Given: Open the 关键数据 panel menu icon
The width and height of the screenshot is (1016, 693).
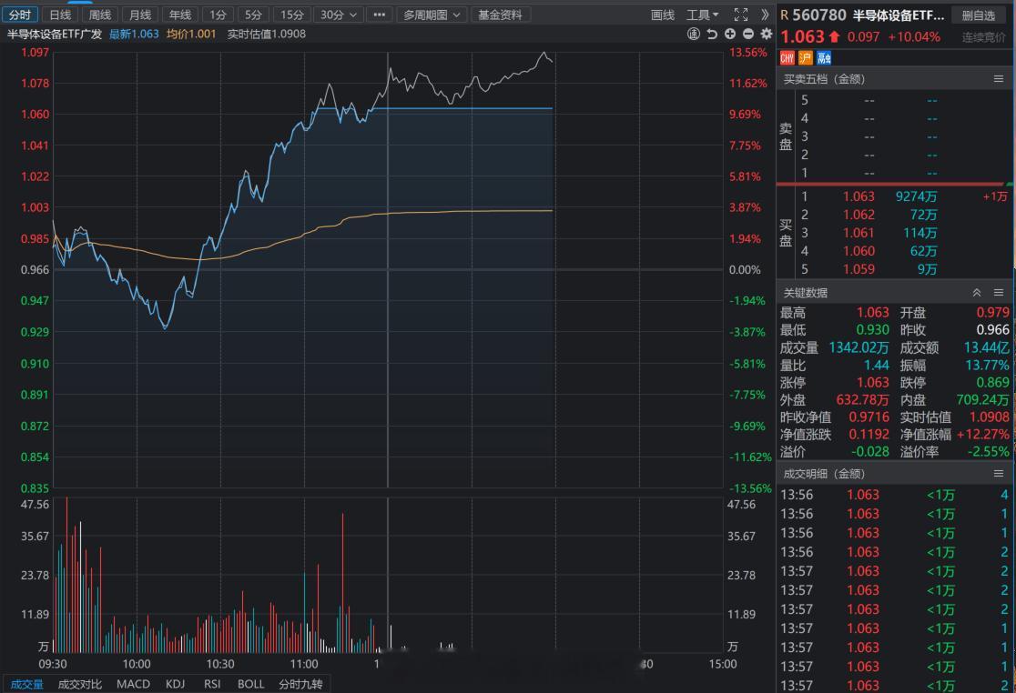Looking at the screenshot, I should [999, 293].
